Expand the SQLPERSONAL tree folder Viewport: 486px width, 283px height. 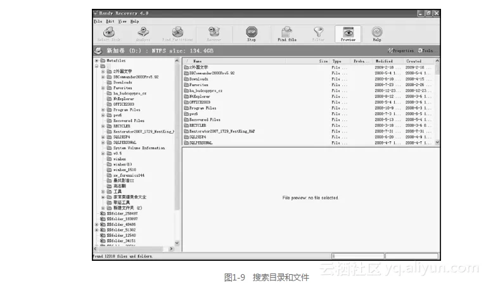(103, 142)
